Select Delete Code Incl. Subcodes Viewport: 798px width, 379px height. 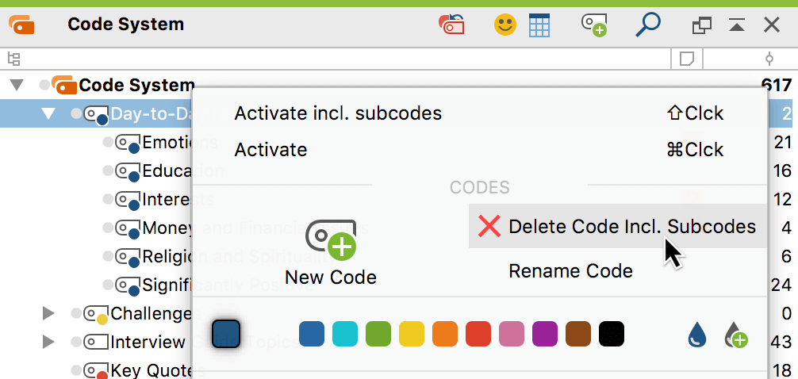pos(617,227)
